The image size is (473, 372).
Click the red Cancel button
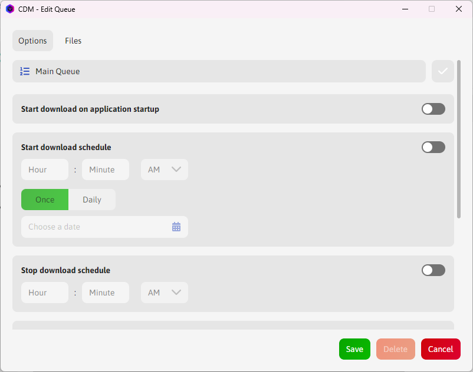pyautogui.click(x=440, y=349)
